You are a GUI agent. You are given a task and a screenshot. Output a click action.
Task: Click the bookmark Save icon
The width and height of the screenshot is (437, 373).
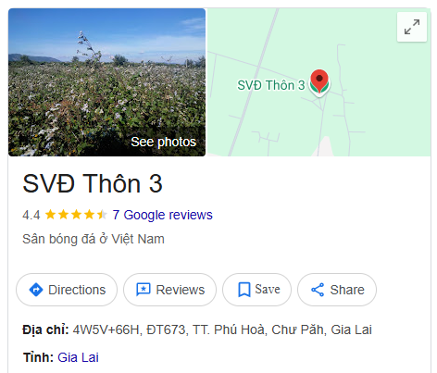[x=244, y=290]
